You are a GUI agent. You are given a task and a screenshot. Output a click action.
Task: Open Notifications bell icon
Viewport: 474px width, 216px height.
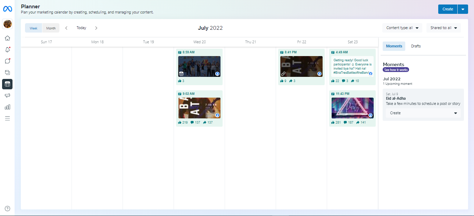pyautogui.click(x=7, y=49)
